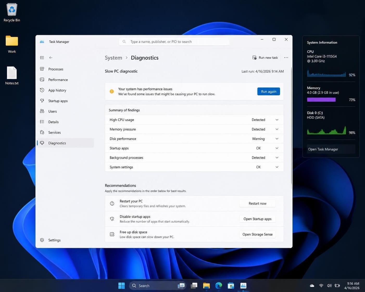This screenshot has width=365, height=292.
Task: Click the Details list icon
Action: (x=42, y=122)
